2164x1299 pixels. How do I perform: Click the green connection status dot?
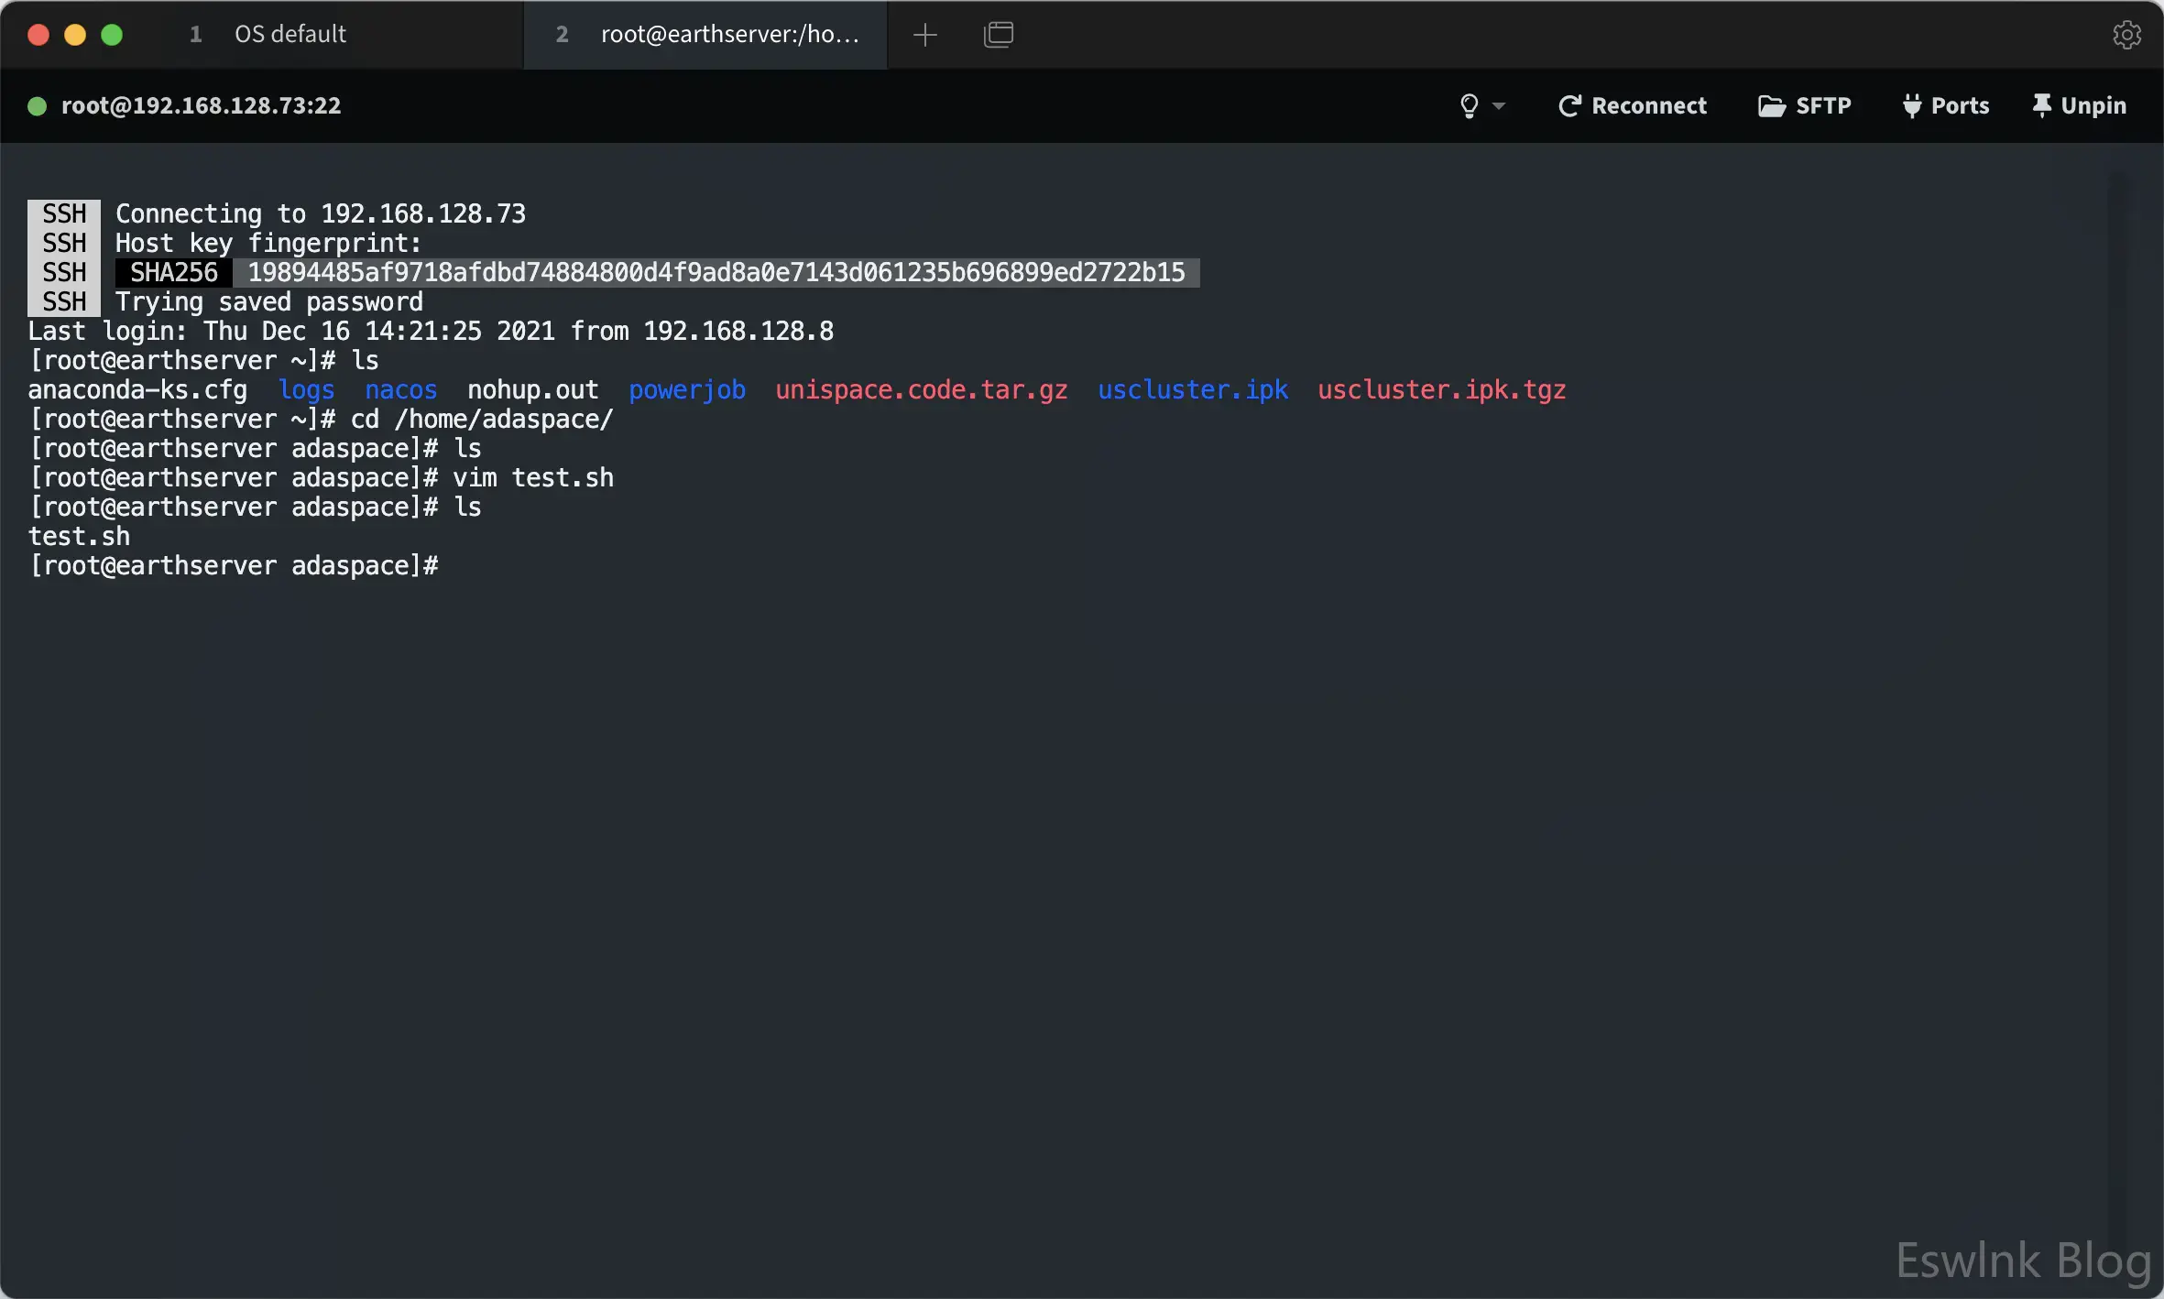[x=38, y=106]
